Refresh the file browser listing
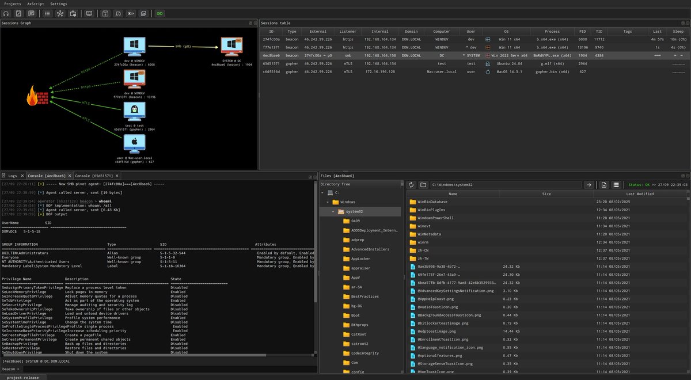Image resolution: width=691 pixels, height=380 pixels. [x=411, y=185]
